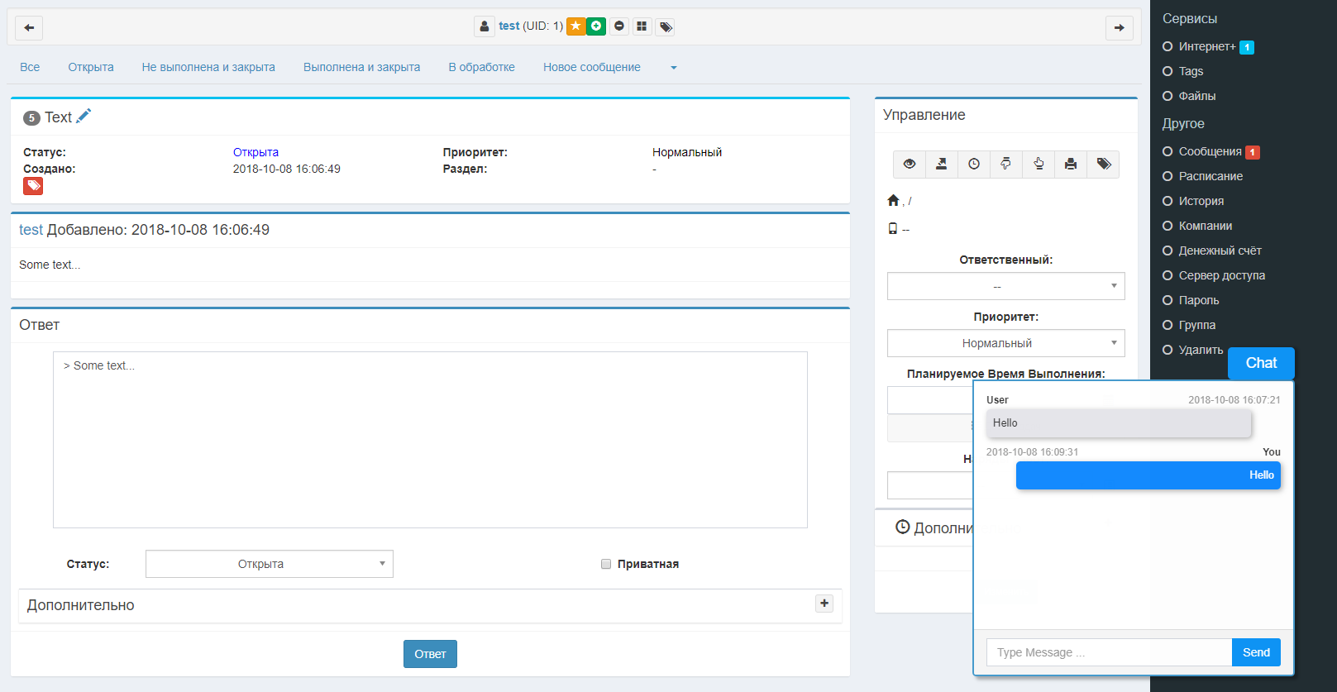Switch to the В обработке tab
The image size is (1337, 692).
tap(481, 67)
